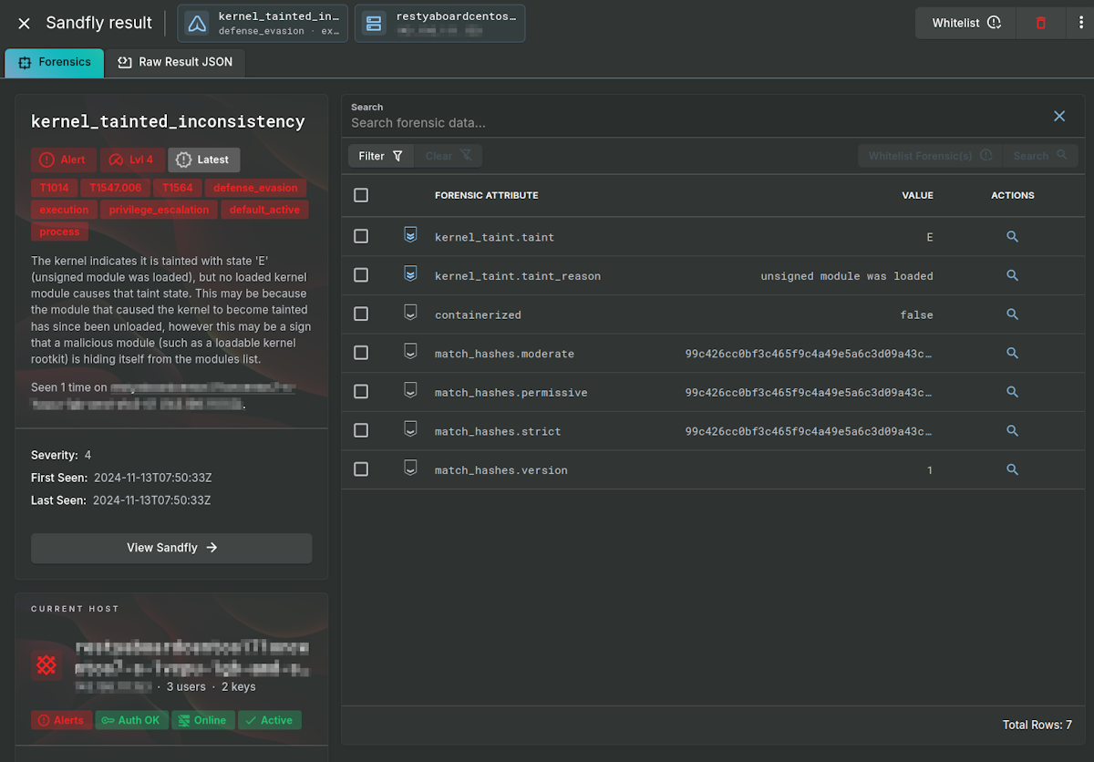Click the View Sandfly button
Viewport: 1094px width, 762px height.
170,548
